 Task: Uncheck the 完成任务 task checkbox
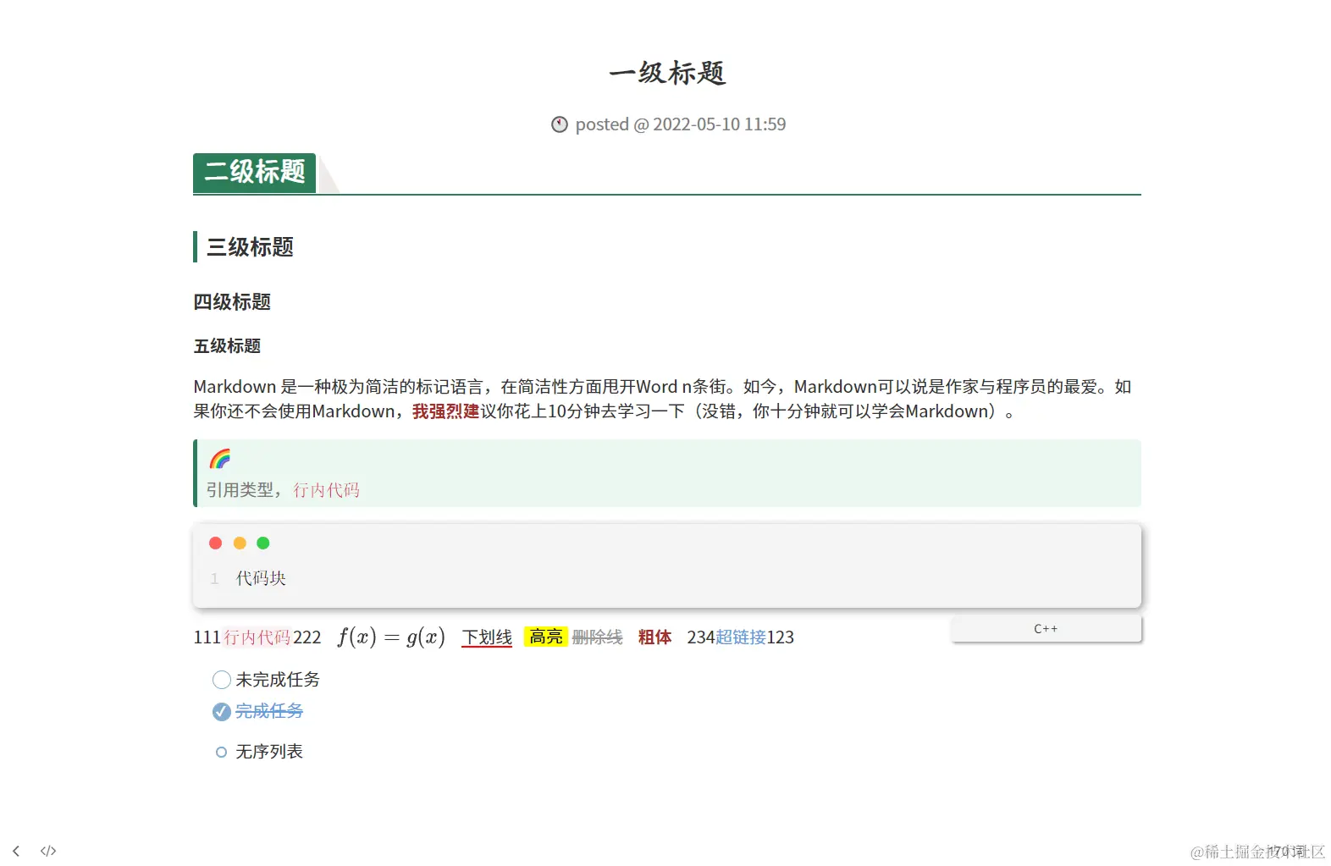pos(222,711)
